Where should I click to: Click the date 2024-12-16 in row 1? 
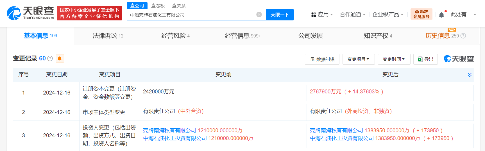tap(57, 93)
